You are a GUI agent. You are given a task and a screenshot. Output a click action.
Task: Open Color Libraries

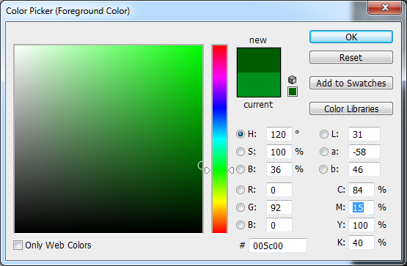pyautogui.click(x=351, y=108)
